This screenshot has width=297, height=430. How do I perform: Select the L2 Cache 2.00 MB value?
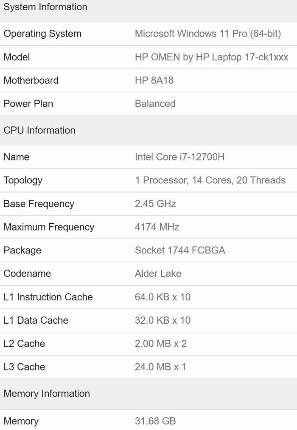[161, 344]
